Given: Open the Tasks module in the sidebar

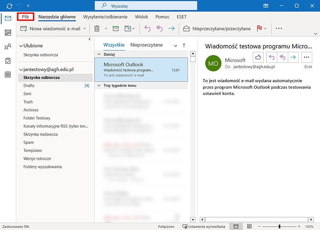Looking at the screenshot, I should click(8, 61).
